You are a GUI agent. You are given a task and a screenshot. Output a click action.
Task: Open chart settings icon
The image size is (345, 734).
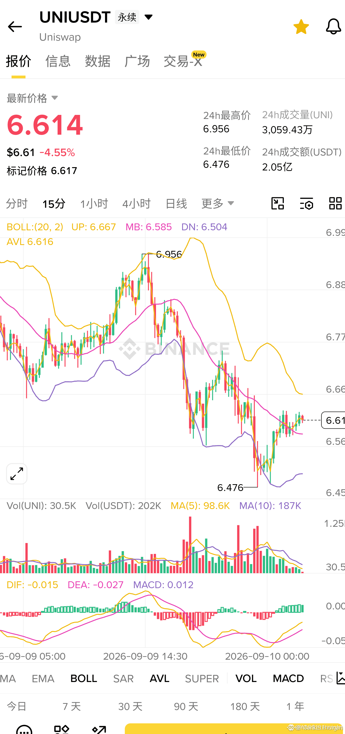coord(306,203)
